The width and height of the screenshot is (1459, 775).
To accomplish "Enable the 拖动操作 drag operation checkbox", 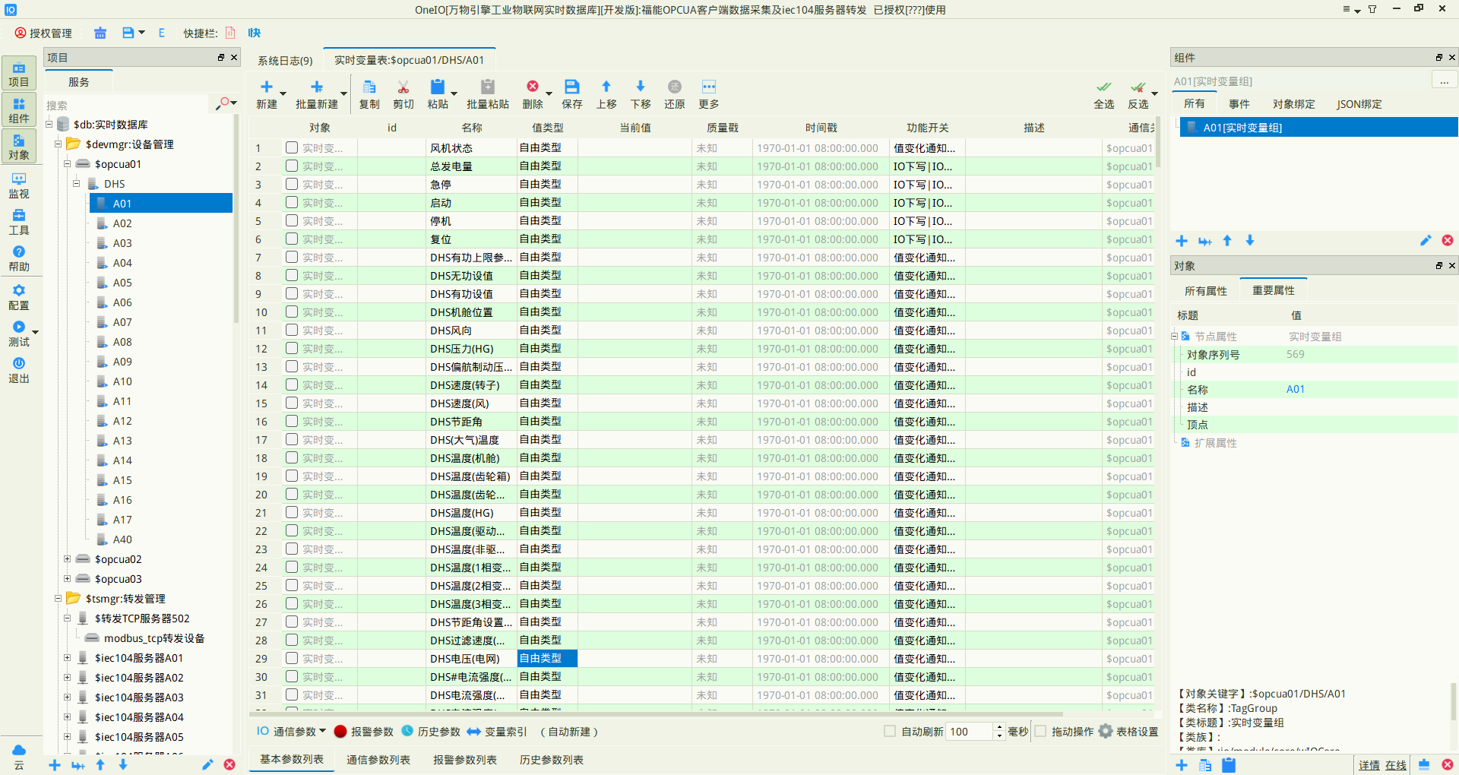I will [1040, 731].
